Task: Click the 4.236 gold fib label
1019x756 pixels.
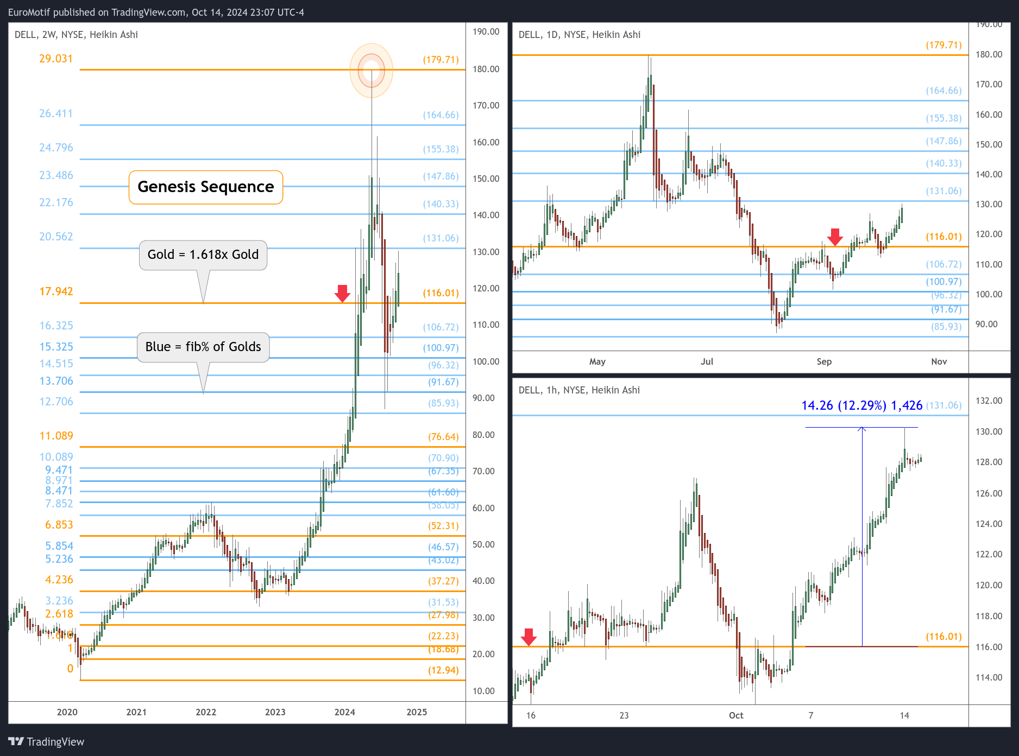Action: point(59,580)
